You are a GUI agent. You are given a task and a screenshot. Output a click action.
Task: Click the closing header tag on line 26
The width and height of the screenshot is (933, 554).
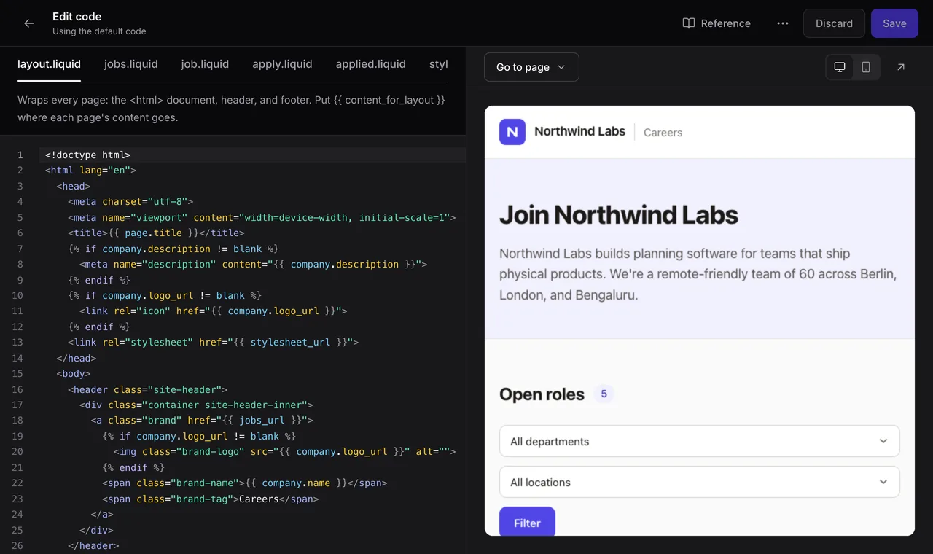pos(93,545)
